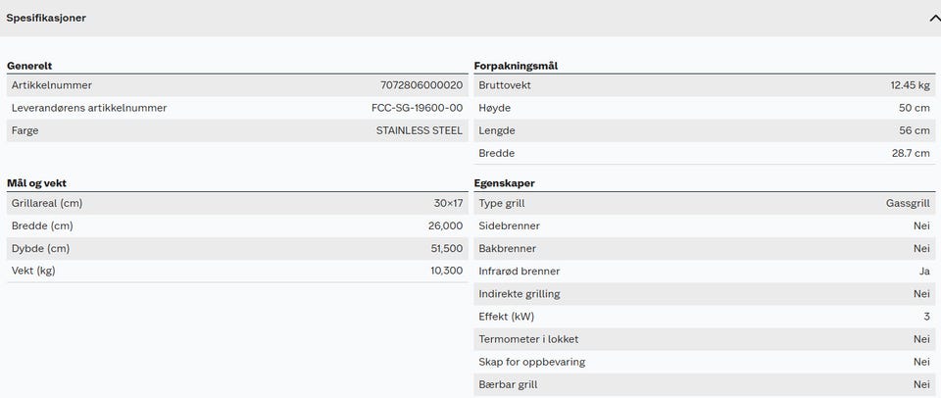The width and height of the screenshot is (941, 398).
Task: Click the Infrarød brenner row label
Action: point(520,271)
